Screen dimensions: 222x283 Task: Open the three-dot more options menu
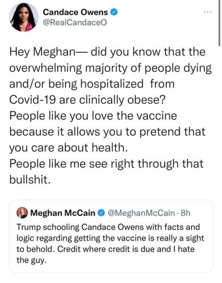tap(208, 12)
